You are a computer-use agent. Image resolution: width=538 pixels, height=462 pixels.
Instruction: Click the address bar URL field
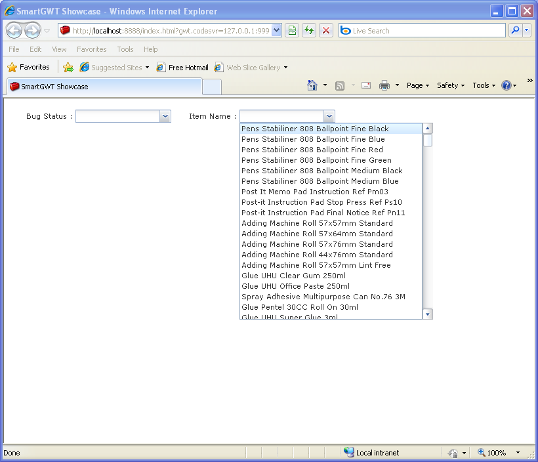click(x=165, y=31)
